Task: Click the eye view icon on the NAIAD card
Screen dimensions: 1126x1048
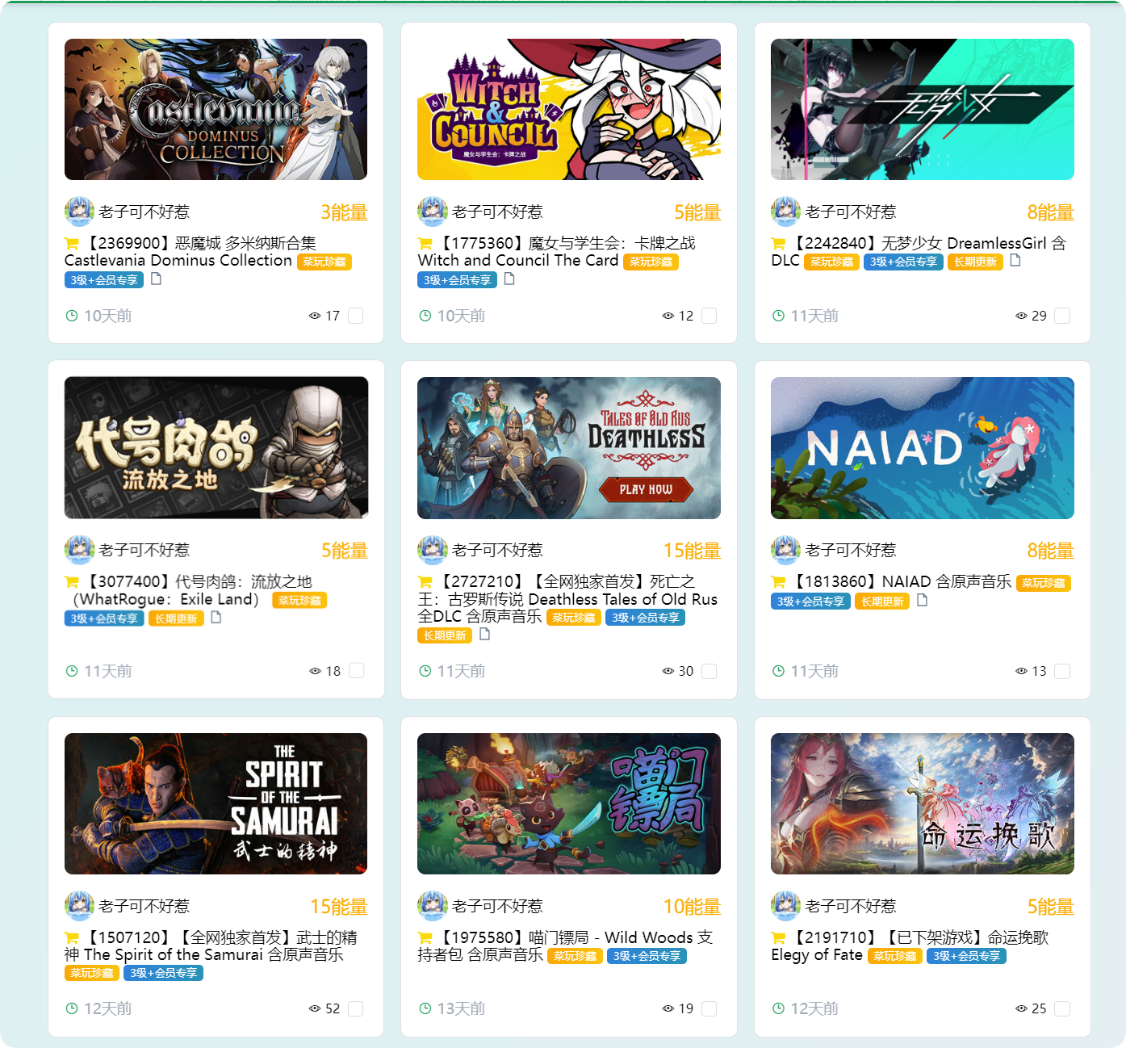Action: click(x=1021, y=671)
